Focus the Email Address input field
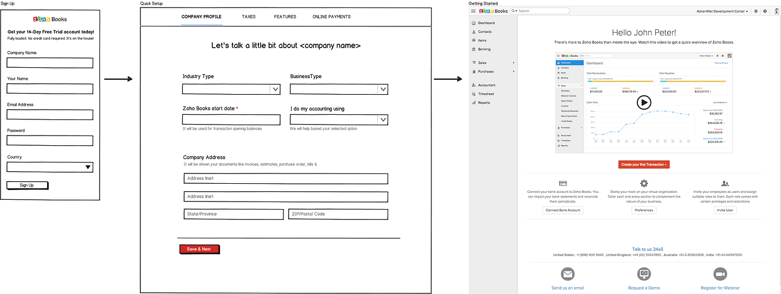 click(50, 115)
